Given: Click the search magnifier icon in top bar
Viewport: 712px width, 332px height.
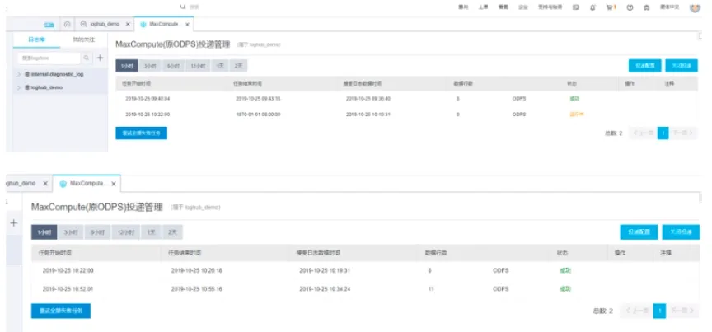Looking at the screenshot, I should (183, 7).
